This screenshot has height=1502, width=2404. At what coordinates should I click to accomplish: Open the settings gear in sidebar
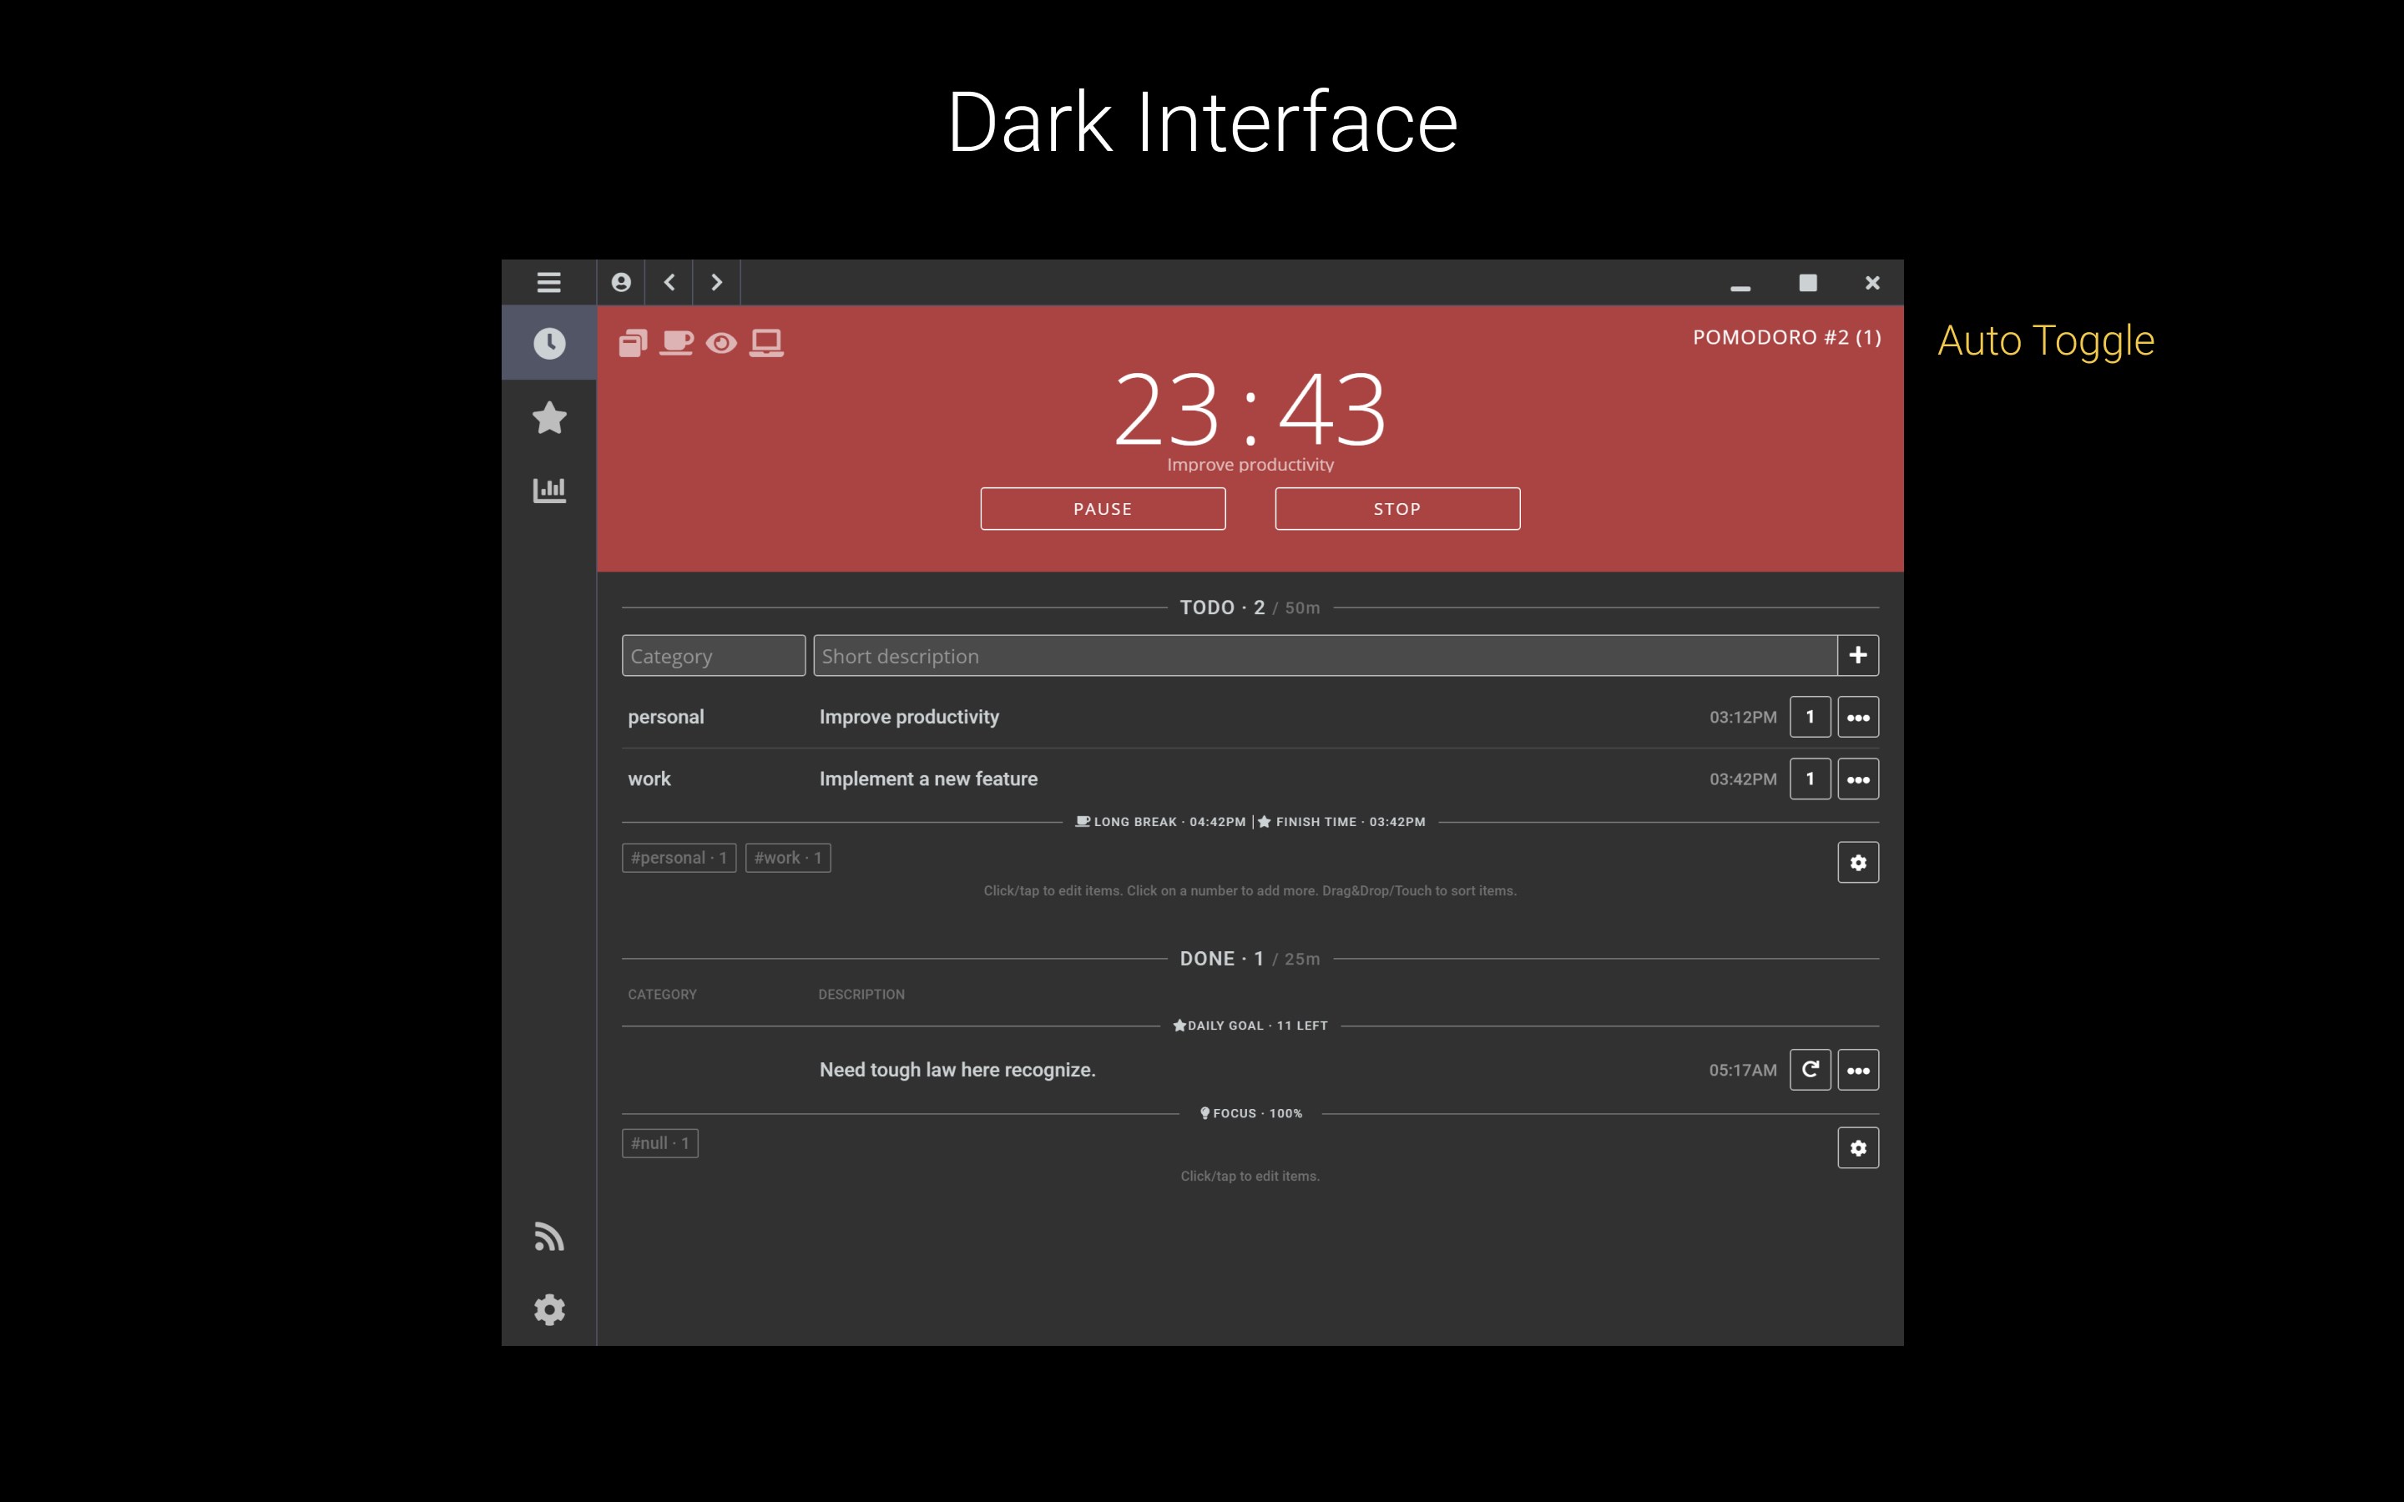coord(549,1309)
